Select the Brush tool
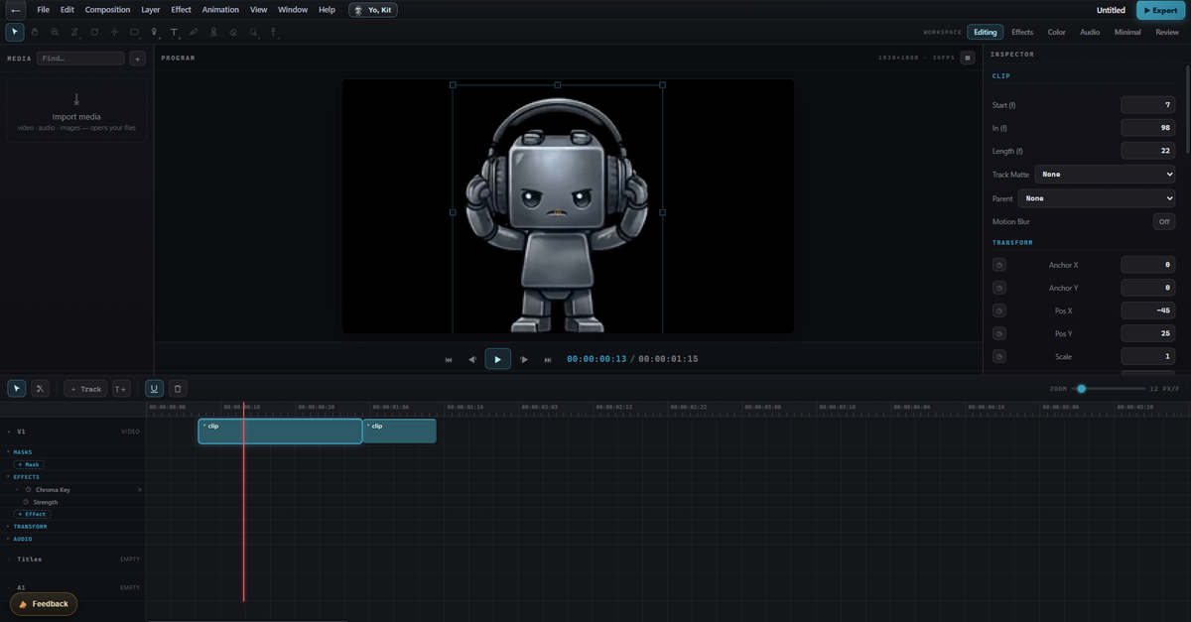The height and width of the screenshot is (622, 1191). click(x=194, y=32)
